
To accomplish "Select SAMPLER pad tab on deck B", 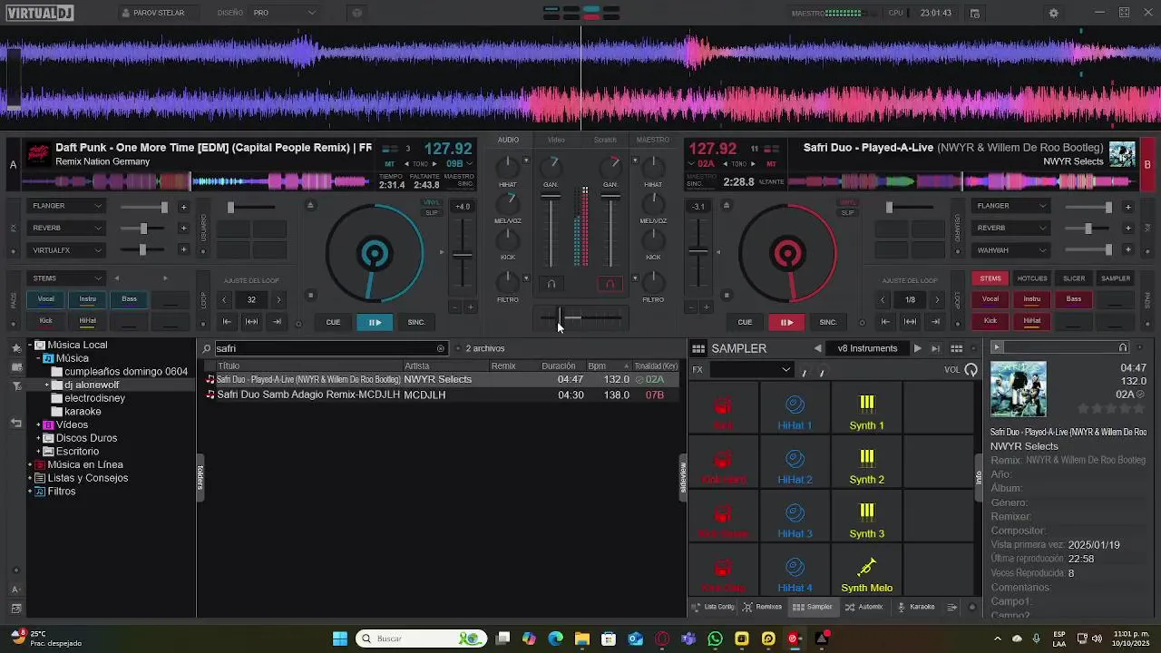I will point(1116,278).
